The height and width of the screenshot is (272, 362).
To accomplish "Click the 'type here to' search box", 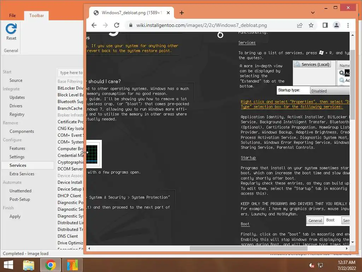I will click(x=70, y=73).
